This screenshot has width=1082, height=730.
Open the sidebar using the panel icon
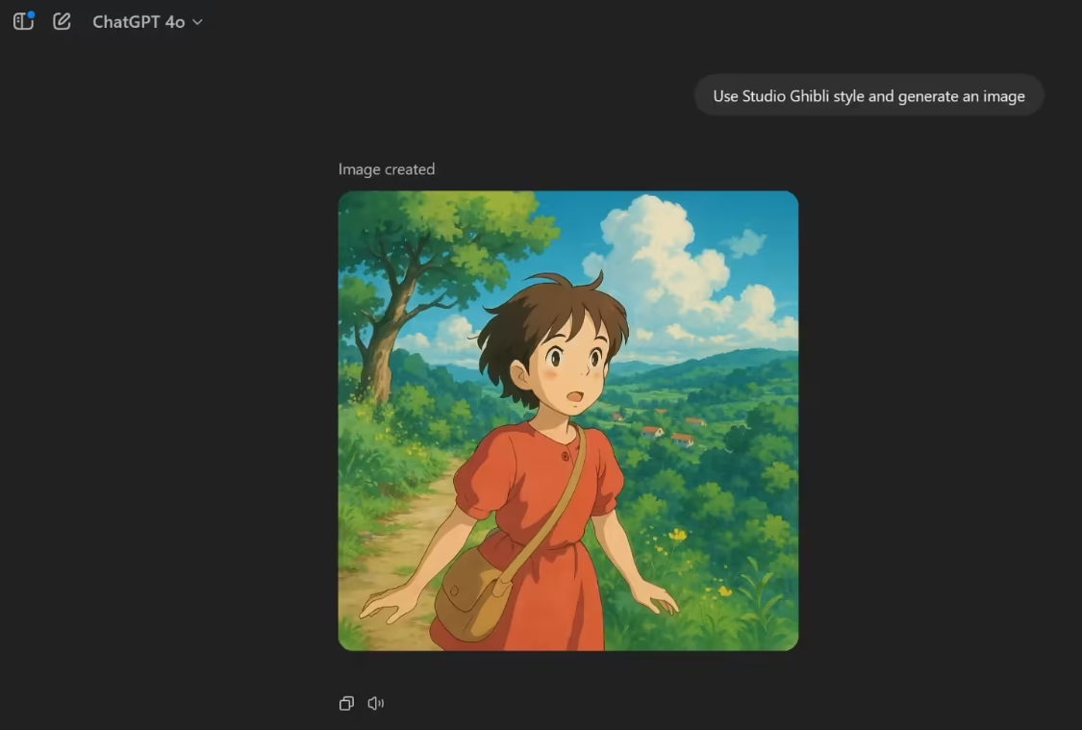point(22,21)
